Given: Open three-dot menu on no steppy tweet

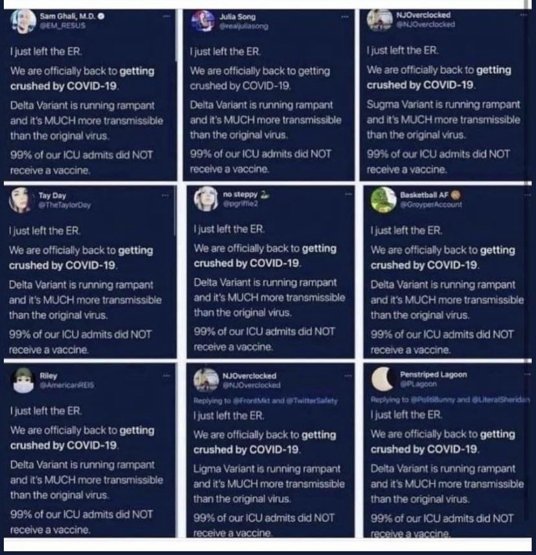Looking at the screenshot, I should point(348,194).
